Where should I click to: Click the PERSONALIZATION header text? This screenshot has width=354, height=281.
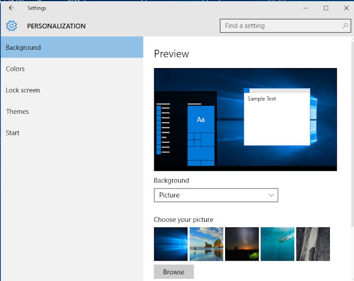pyautogui.click(x=56, y=26)
